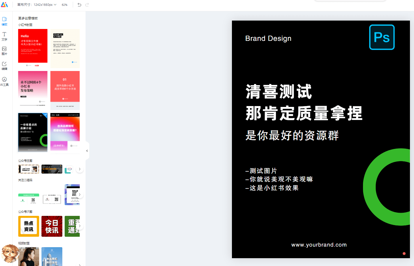
Task: Open the AI工具 panel
Action: tap(4, 81)
